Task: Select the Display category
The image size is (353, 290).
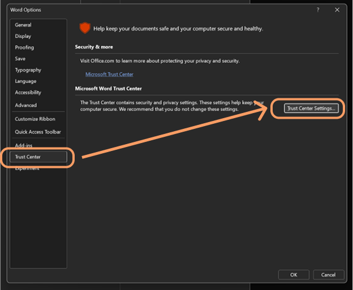Action: click(x=23, y=36)
